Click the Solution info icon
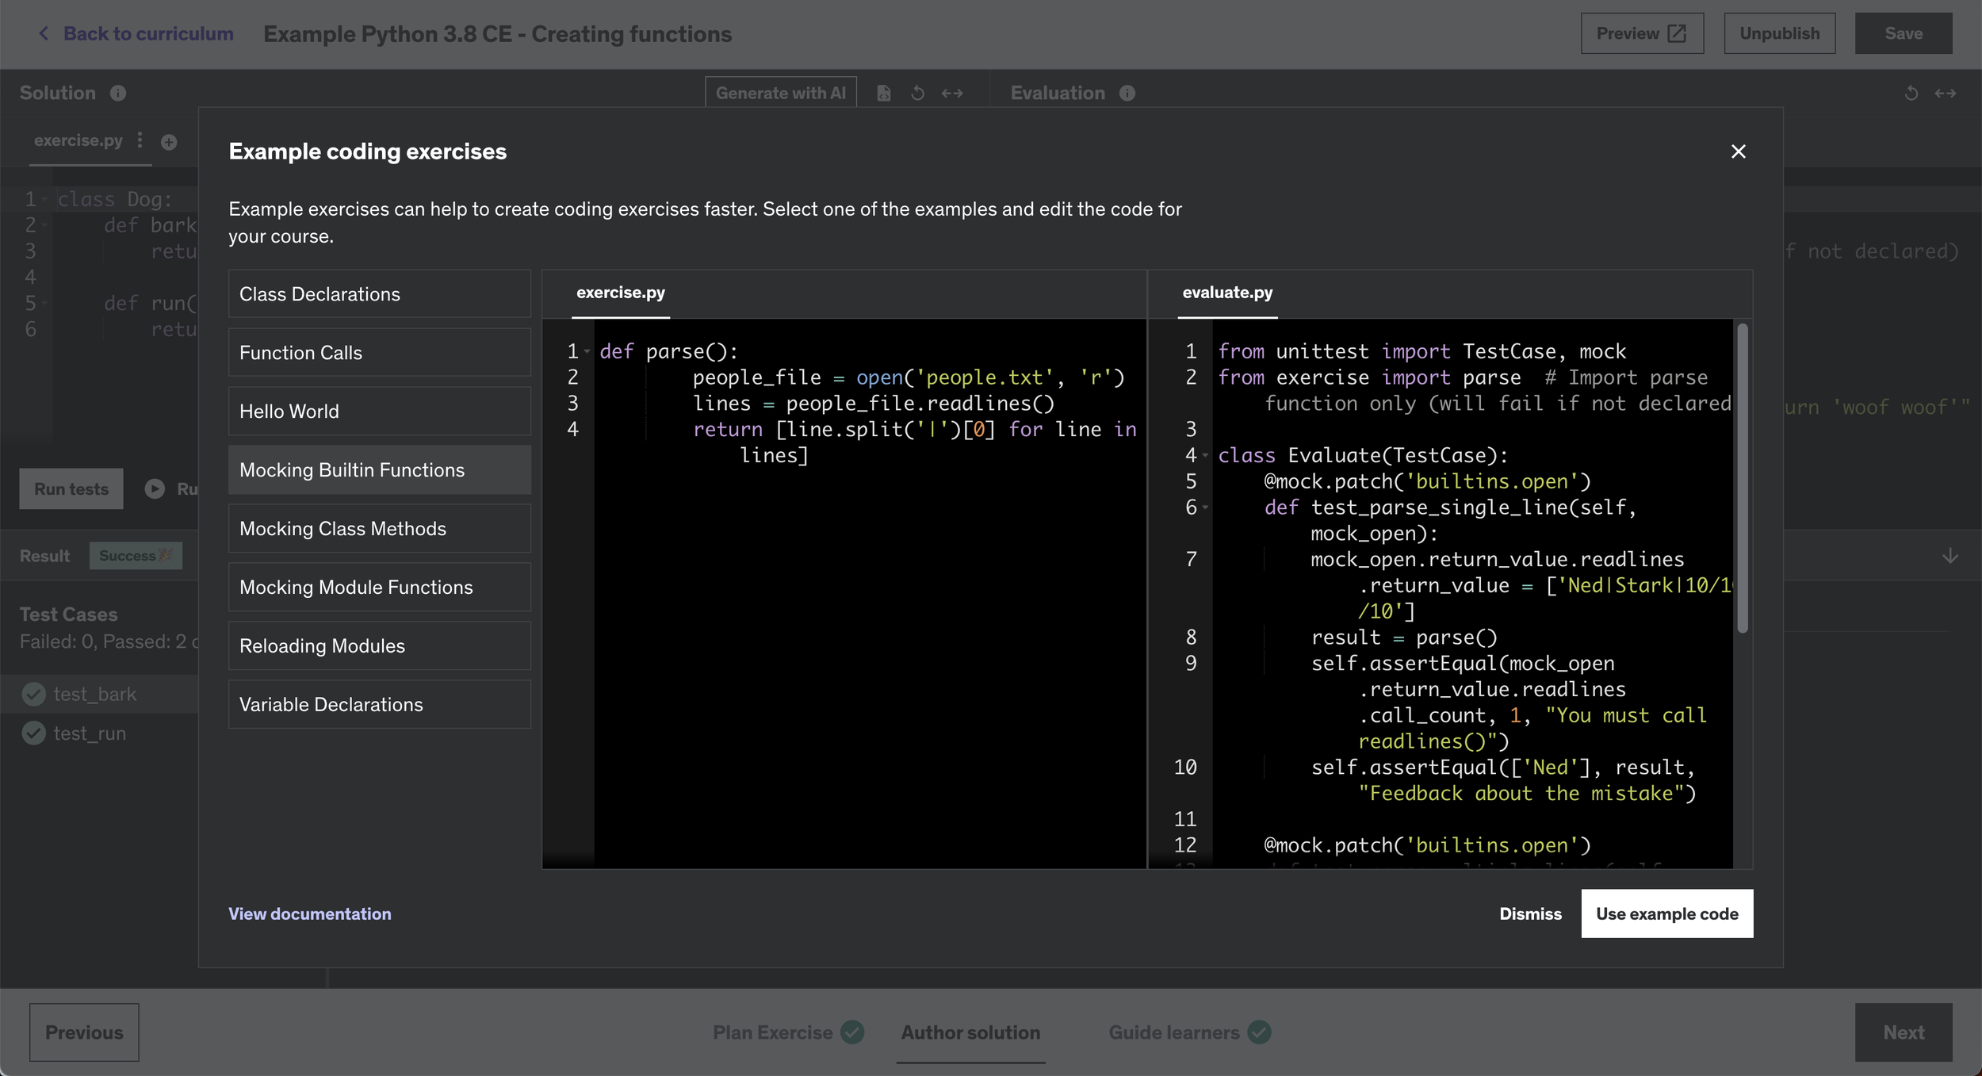Viewport: 1982px width, 1076px height. (x=118, y=94)
